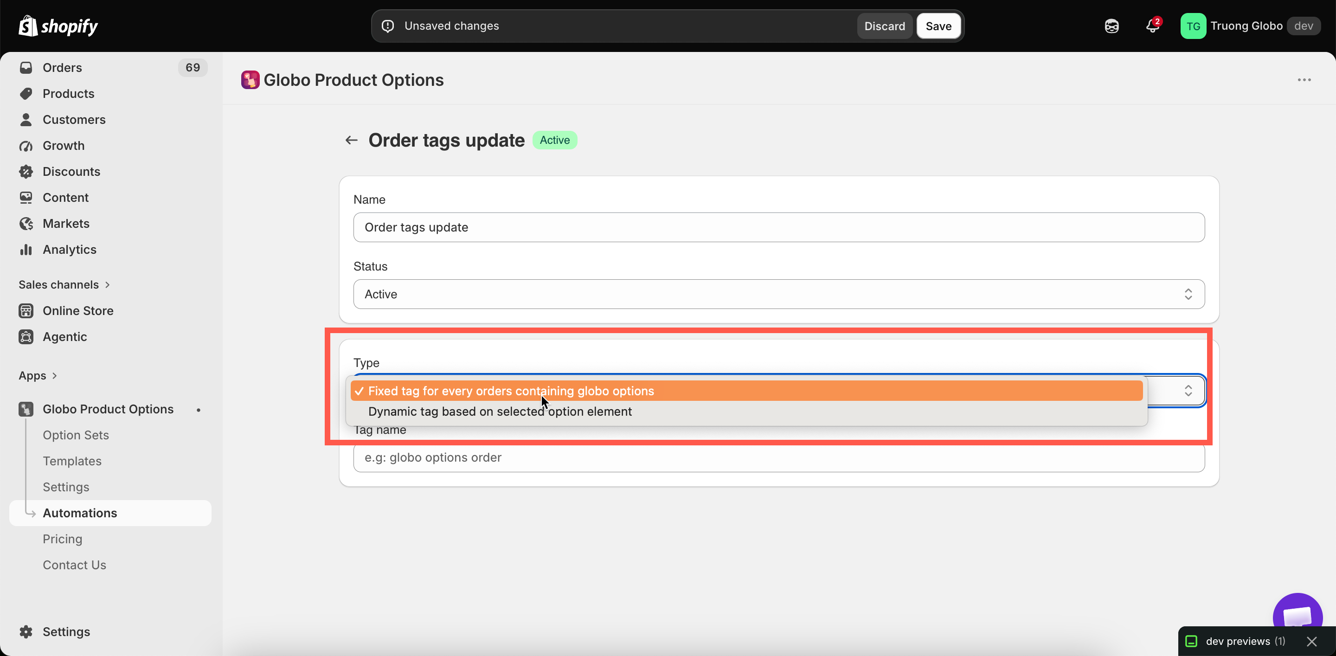
Task: Click the Tag name input field
Action: tap(778, 457)
